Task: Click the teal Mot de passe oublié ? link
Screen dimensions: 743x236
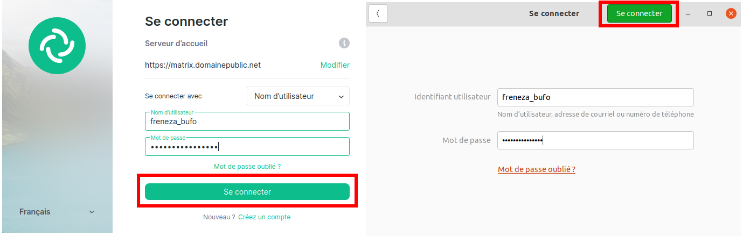Action: coord(247,167)
